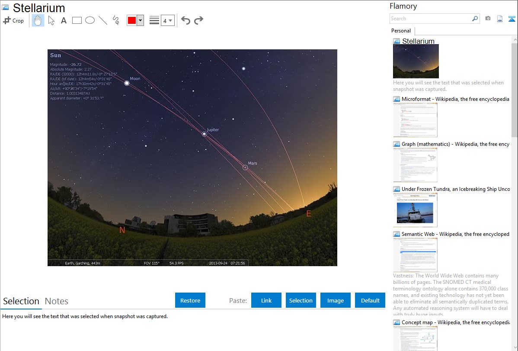This screenshot has height=351, width=518.
Task: Click the icon beside Graph (mathematics) entry
Action: [x=396, y=144]
